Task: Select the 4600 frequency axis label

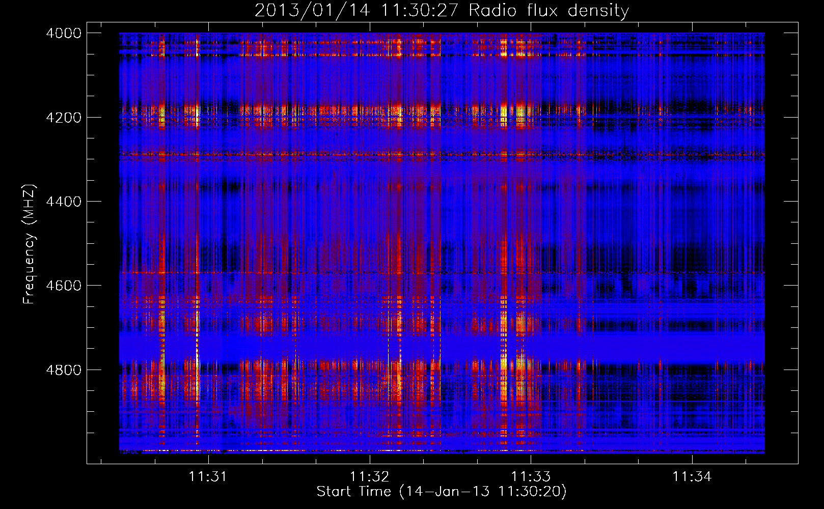Action: pyautogui.click(x=64, y=286)
